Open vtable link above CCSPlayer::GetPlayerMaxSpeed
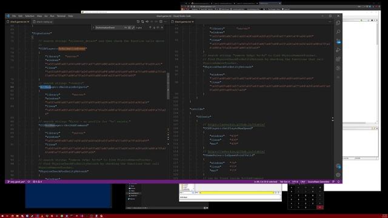The image size is (388, 218). [236, 125]
